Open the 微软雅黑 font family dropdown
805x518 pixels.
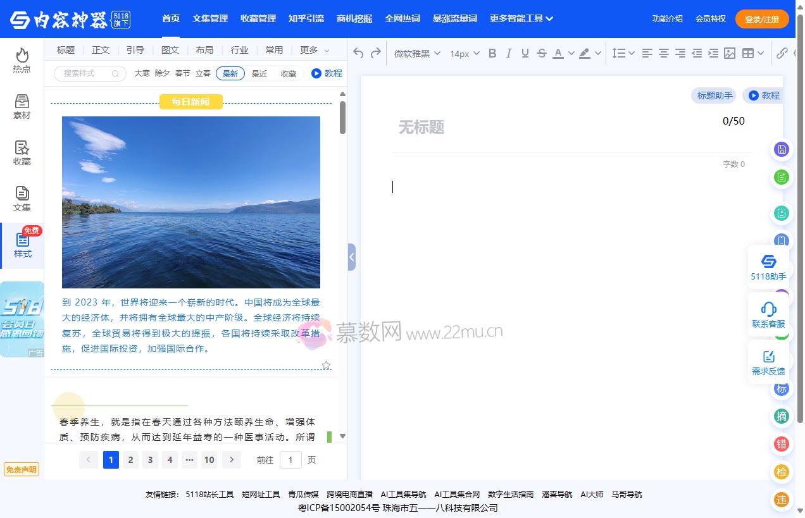tap(417, 54)
